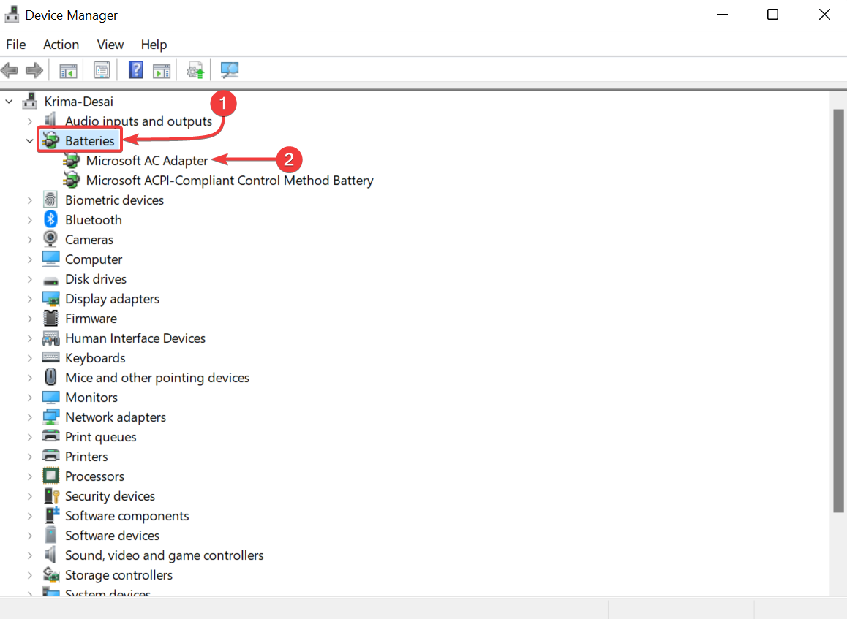Select the Monitors category label

point(91,397)
